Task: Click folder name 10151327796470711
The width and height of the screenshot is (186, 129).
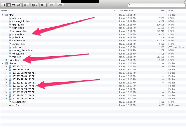Action: click(24, 86)
